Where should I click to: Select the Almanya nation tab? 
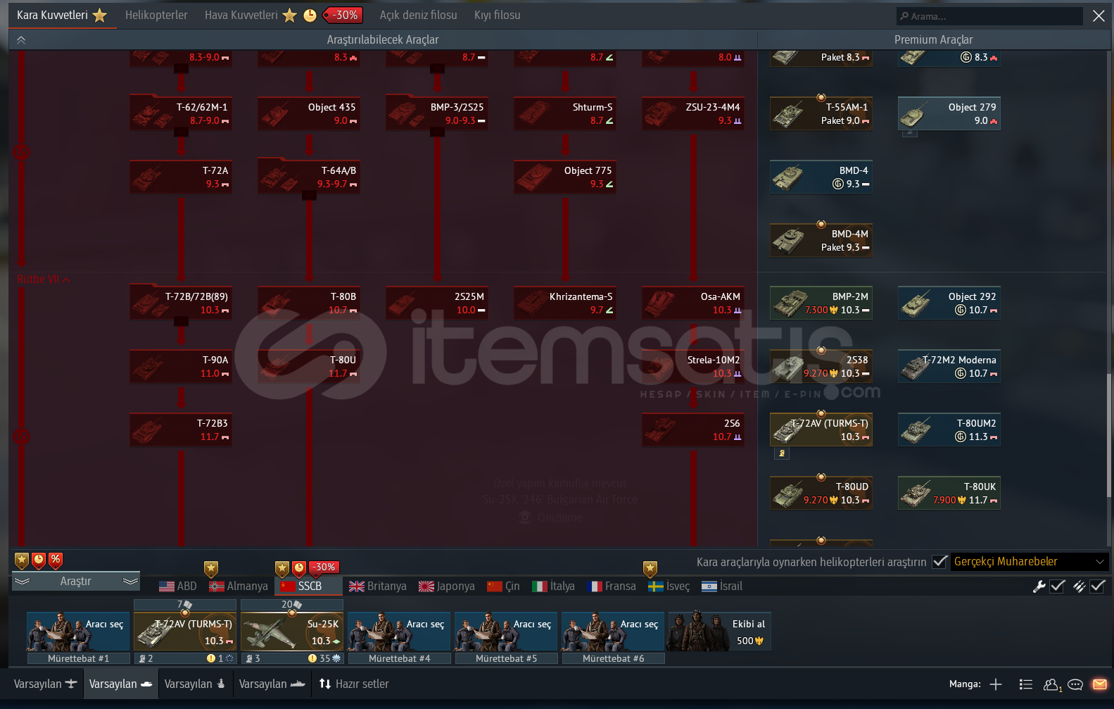point(239,586)
